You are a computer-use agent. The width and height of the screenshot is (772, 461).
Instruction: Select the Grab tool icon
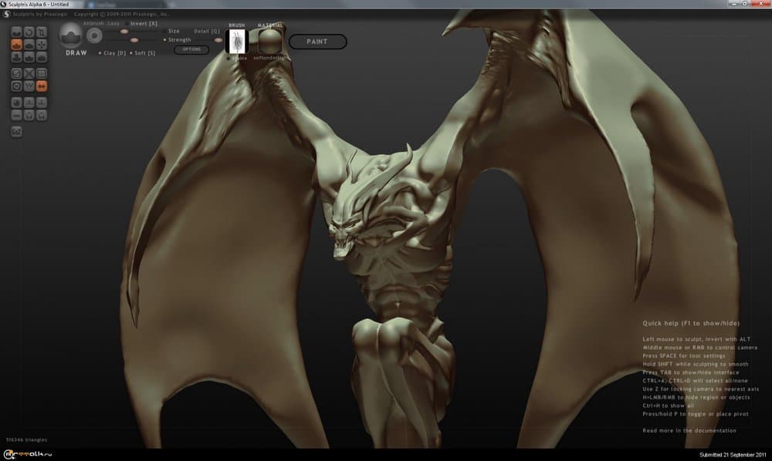click(42, 45)
